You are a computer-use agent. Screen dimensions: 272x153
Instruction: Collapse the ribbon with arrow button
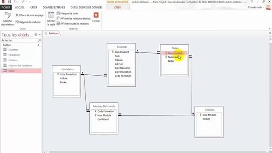(x=269, y=28)
